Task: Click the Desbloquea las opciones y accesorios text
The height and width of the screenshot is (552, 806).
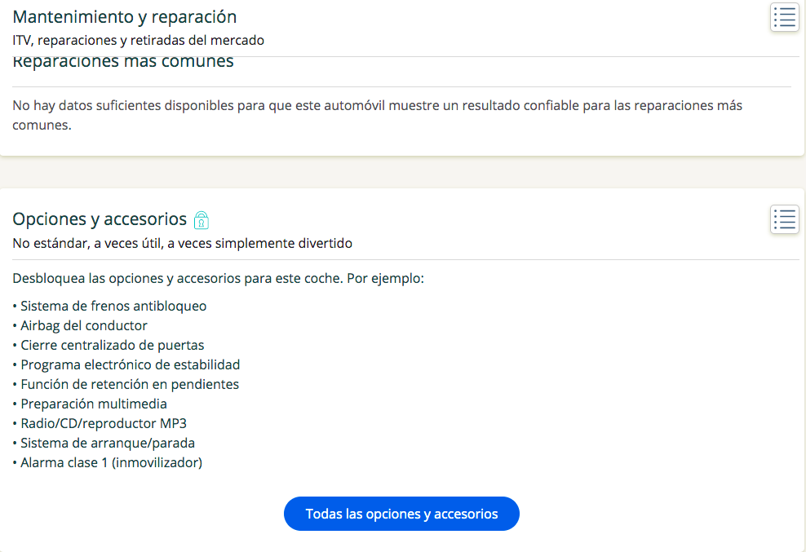Action: 219,278
